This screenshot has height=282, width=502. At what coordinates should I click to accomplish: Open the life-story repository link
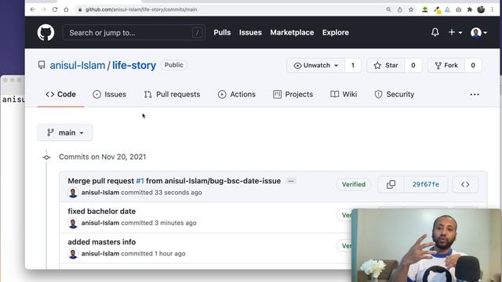click(134, 65)
